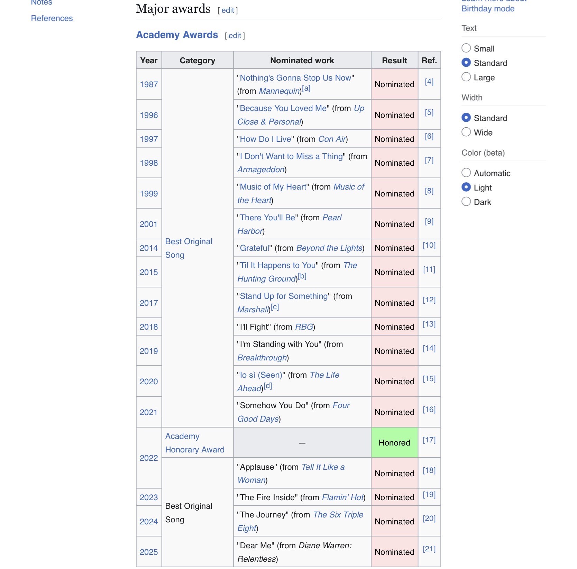Open the Music of My Heart song link

tap(273, 187)
